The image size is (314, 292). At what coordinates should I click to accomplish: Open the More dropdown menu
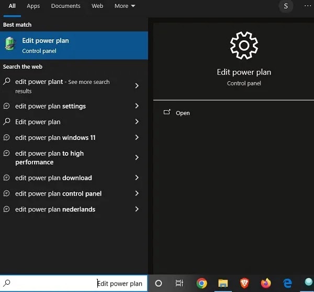tap(125, 6)
